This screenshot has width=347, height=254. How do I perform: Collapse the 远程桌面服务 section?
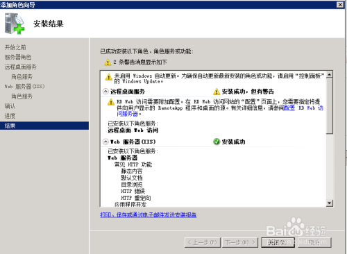105,92
